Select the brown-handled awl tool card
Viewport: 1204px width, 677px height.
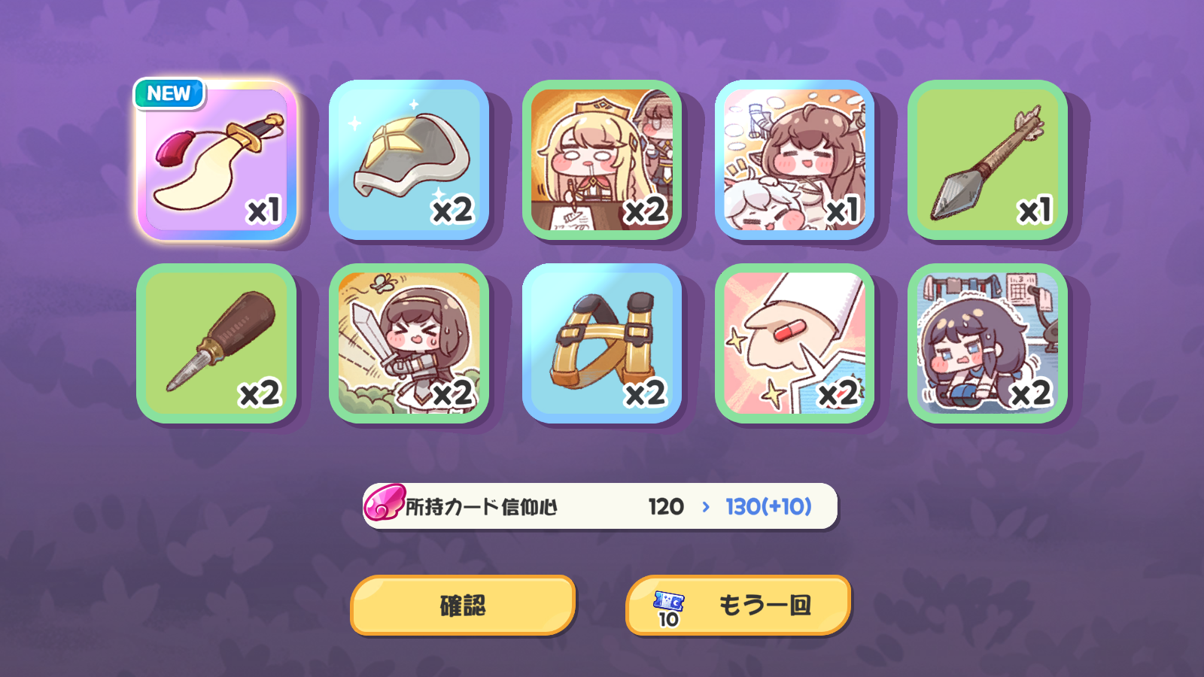point(217,343)
